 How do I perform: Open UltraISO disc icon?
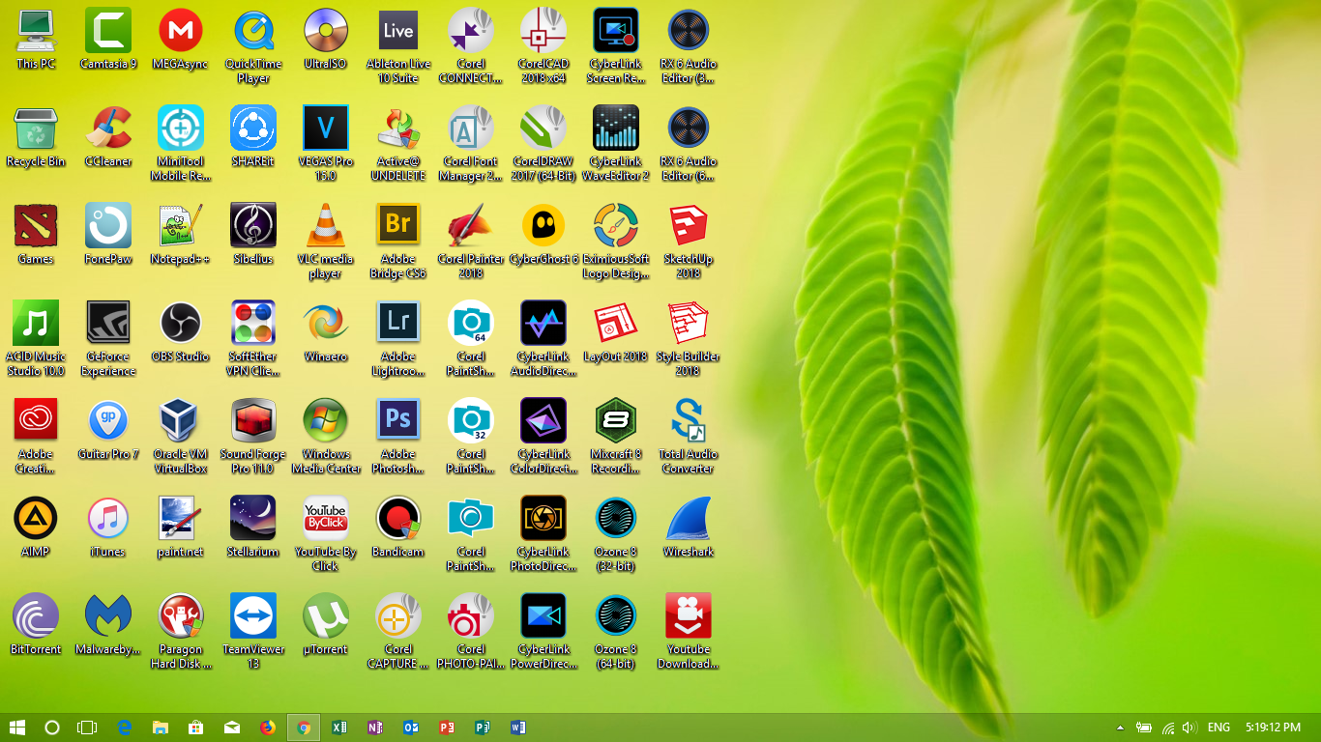pos(326,30)
